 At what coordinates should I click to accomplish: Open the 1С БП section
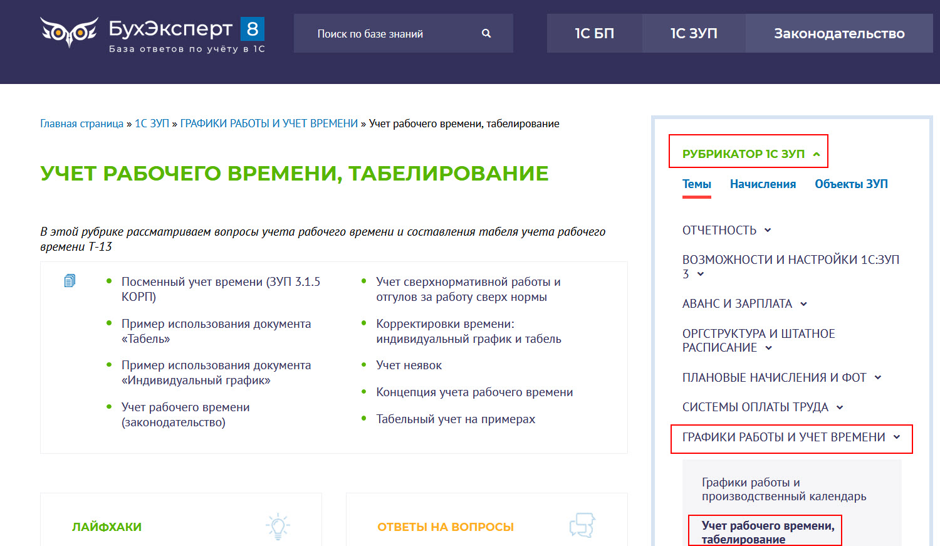[x=594, y=33]
